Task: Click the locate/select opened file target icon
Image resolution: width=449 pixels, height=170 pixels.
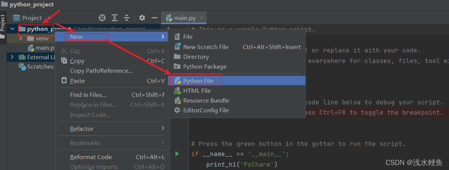Action: tap(102, 18)
